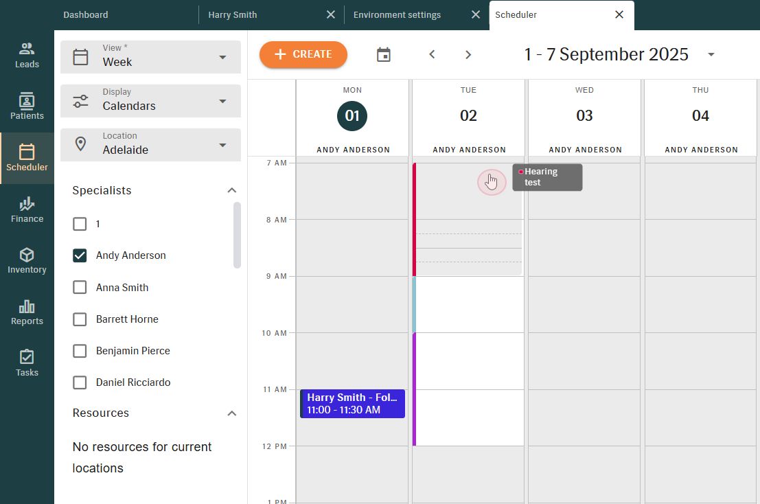Check the Anna Smith specialist checkbox
This screenshot has width=760, height=504.
click(x=80, y=288)
